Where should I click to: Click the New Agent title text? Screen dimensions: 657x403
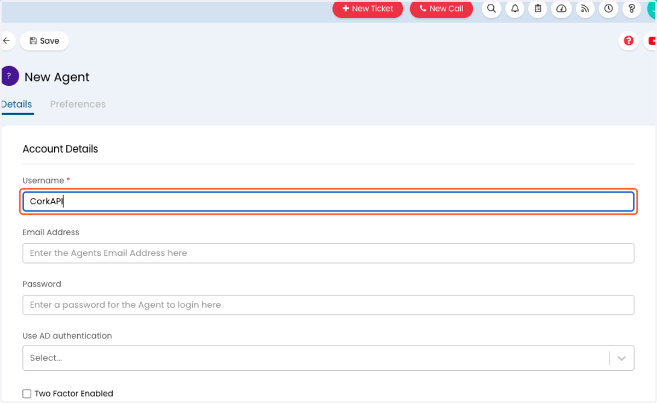tap(57, 77)
